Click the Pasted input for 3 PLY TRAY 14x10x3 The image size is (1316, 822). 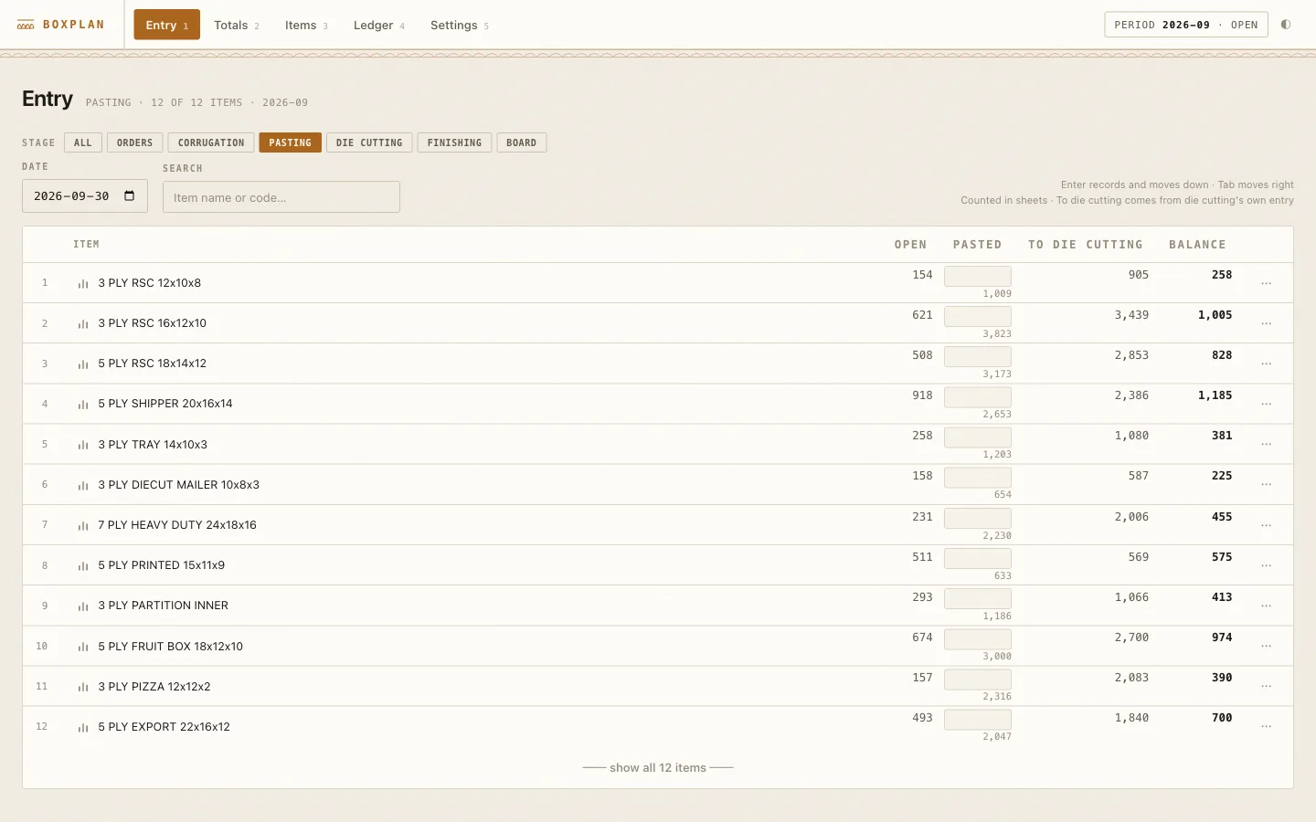pos(978,437)
